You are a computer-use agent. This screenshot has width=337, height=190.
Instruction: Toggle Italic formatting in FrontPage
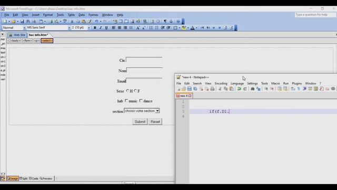pyautogui.click(x=101, y=28)
